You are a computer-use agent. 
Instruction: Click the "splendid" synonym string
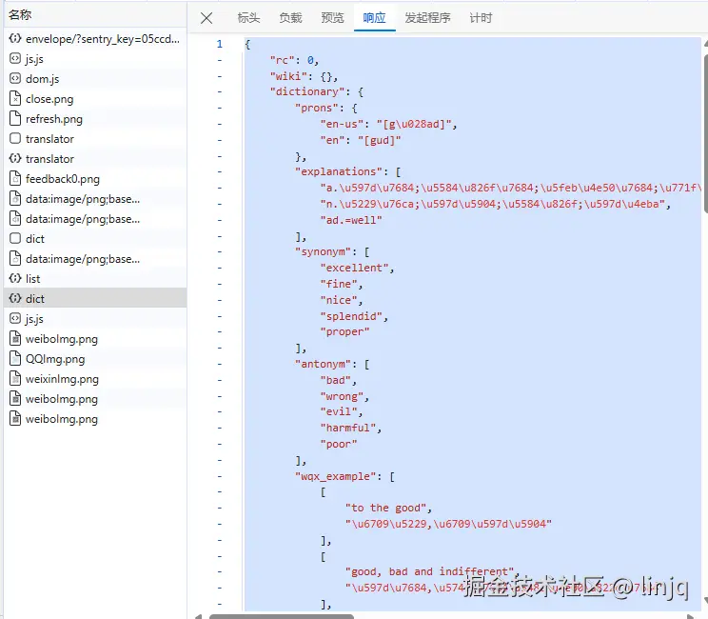pyautogui.click(x=351, y=316)
